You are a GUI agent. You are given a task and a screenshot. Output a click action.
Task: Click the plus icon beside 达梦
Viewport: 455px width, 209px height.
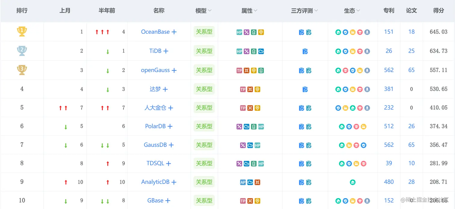pos(165,89)
